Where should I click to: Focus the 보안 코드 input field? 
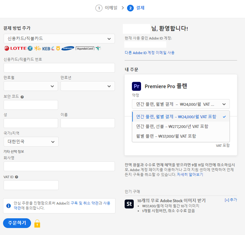pyautogui.click(x=31, y=105)
